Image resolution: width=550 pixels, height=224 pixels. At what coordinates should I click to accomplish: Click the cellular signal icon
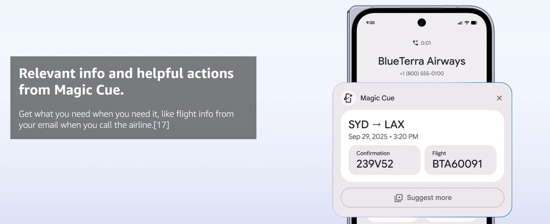point(460,23)
